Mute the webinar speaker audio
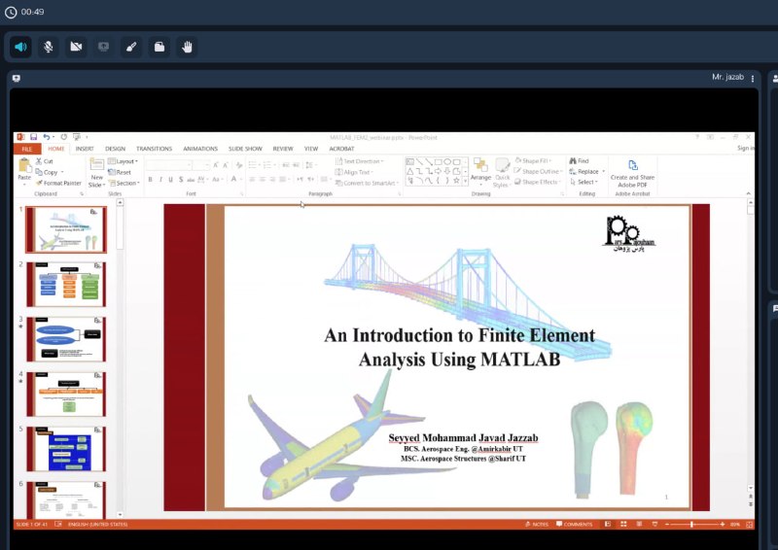778x550 pixels. pyautogui.click(x=20, y=47)
